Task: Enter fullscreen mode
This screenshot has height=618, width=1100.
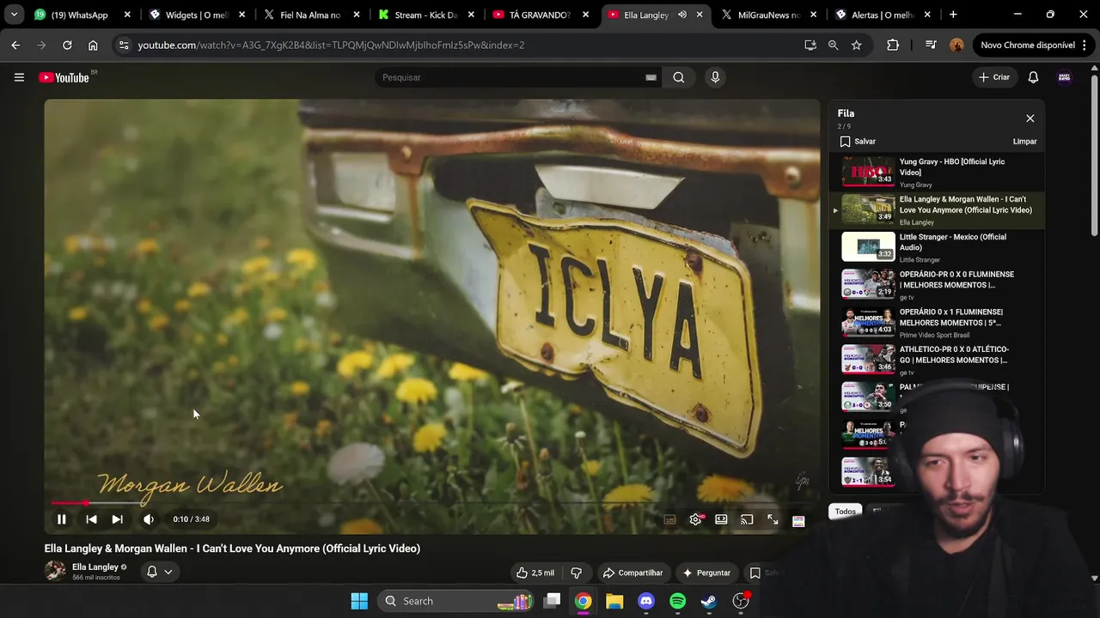Action: [773, 519]
